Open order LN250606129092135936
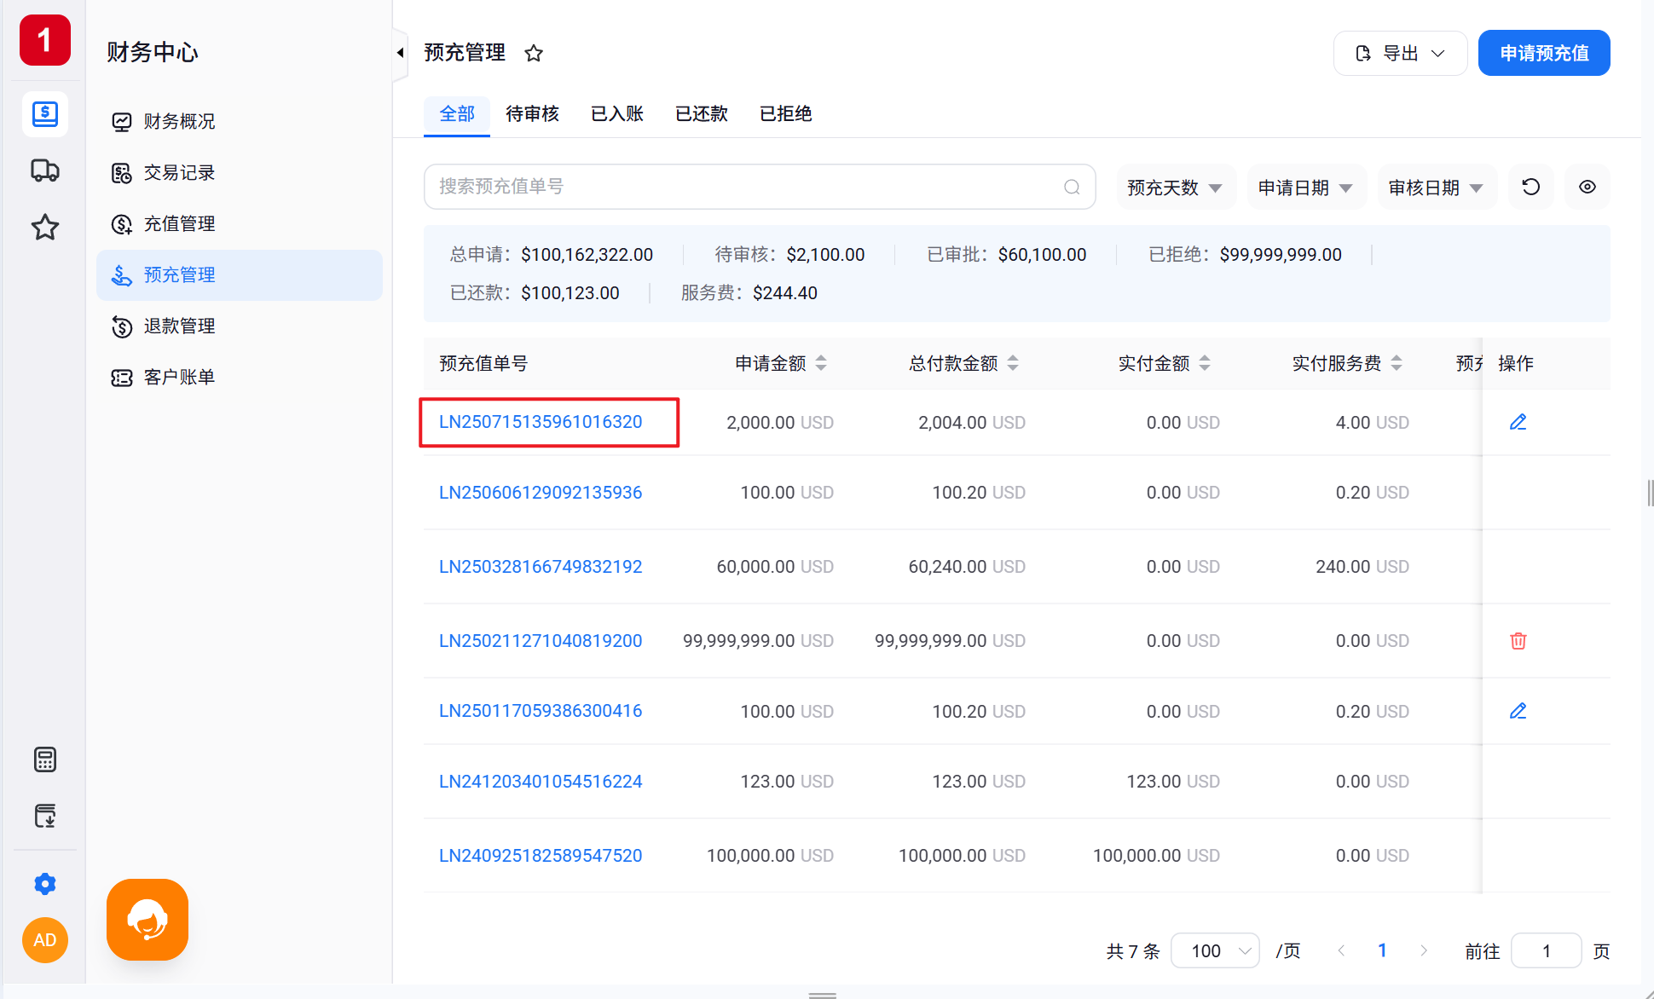Screen dimensions: 1654x999 (541, 493)
